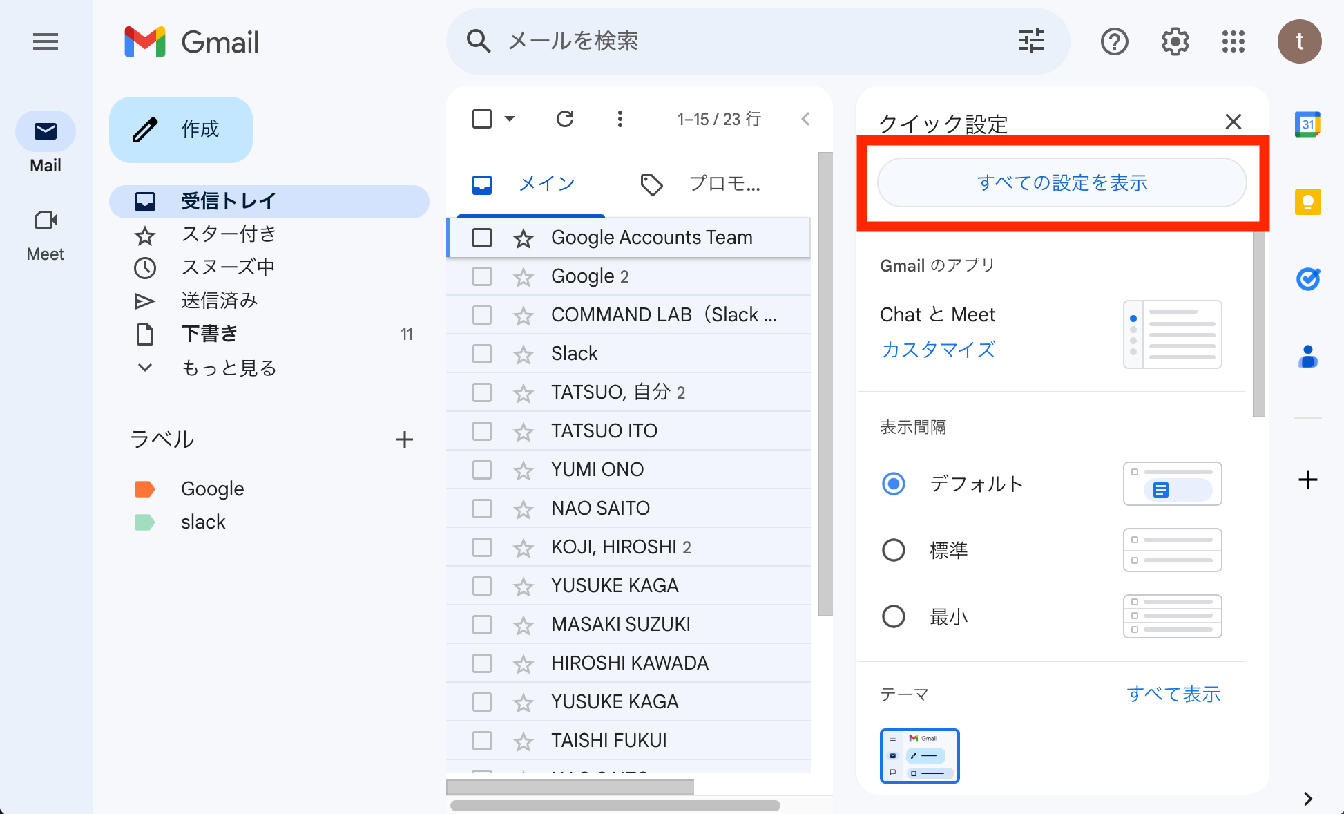Click the message list vertical scrollbar
The height and width of the screenshot is (814, 1344).
click(x=825, y=384)
